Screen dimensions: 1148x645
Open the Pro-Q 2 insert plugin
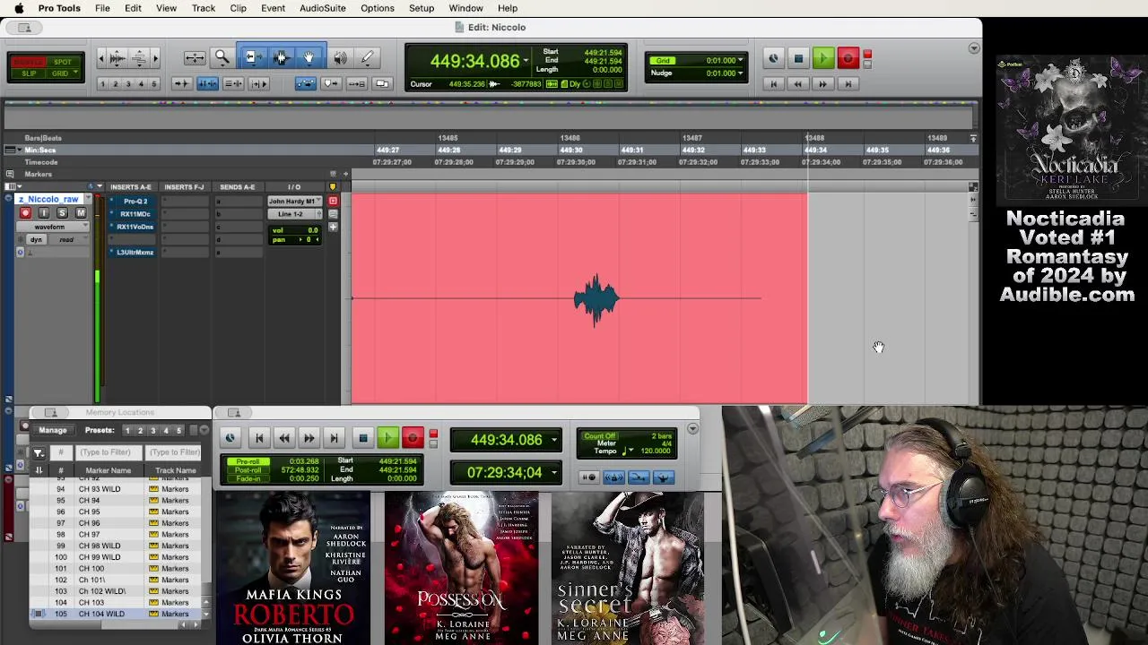coord(135,202)
